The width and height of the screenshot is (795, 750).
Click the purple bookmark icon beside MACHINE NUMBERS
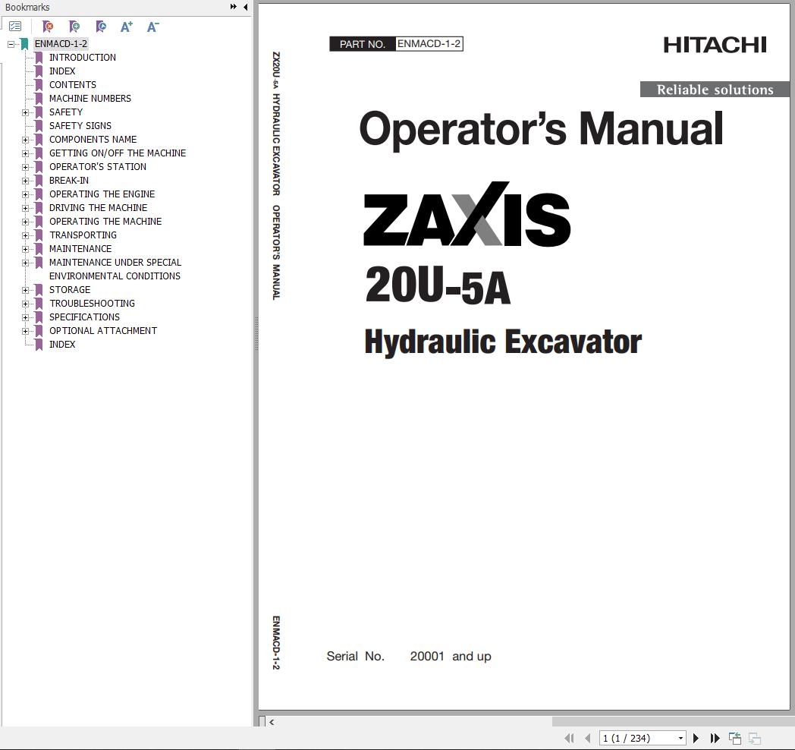(39, 99)
